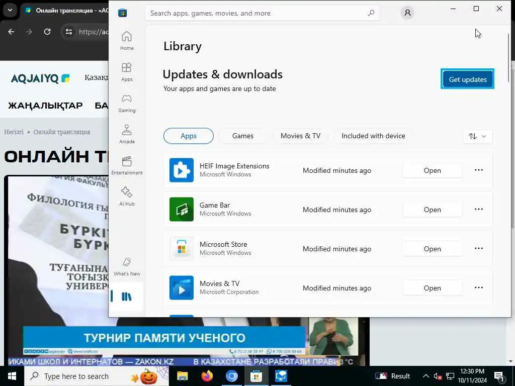
Task: Click the search magnifier icon in Store
Action: [371, 13]
